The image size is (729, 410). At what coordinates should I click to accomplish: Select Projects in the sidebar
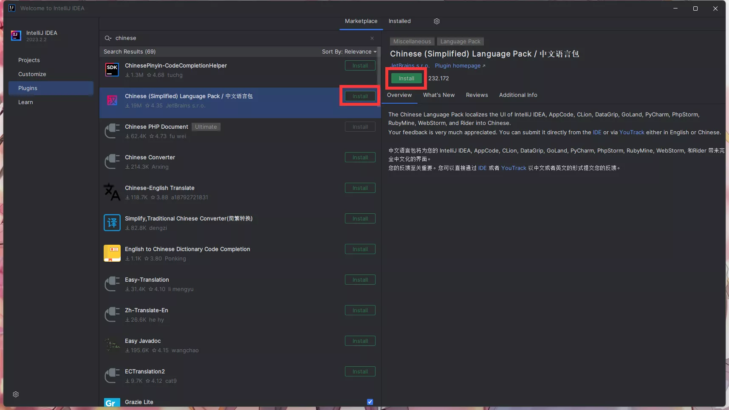(51, 60)
